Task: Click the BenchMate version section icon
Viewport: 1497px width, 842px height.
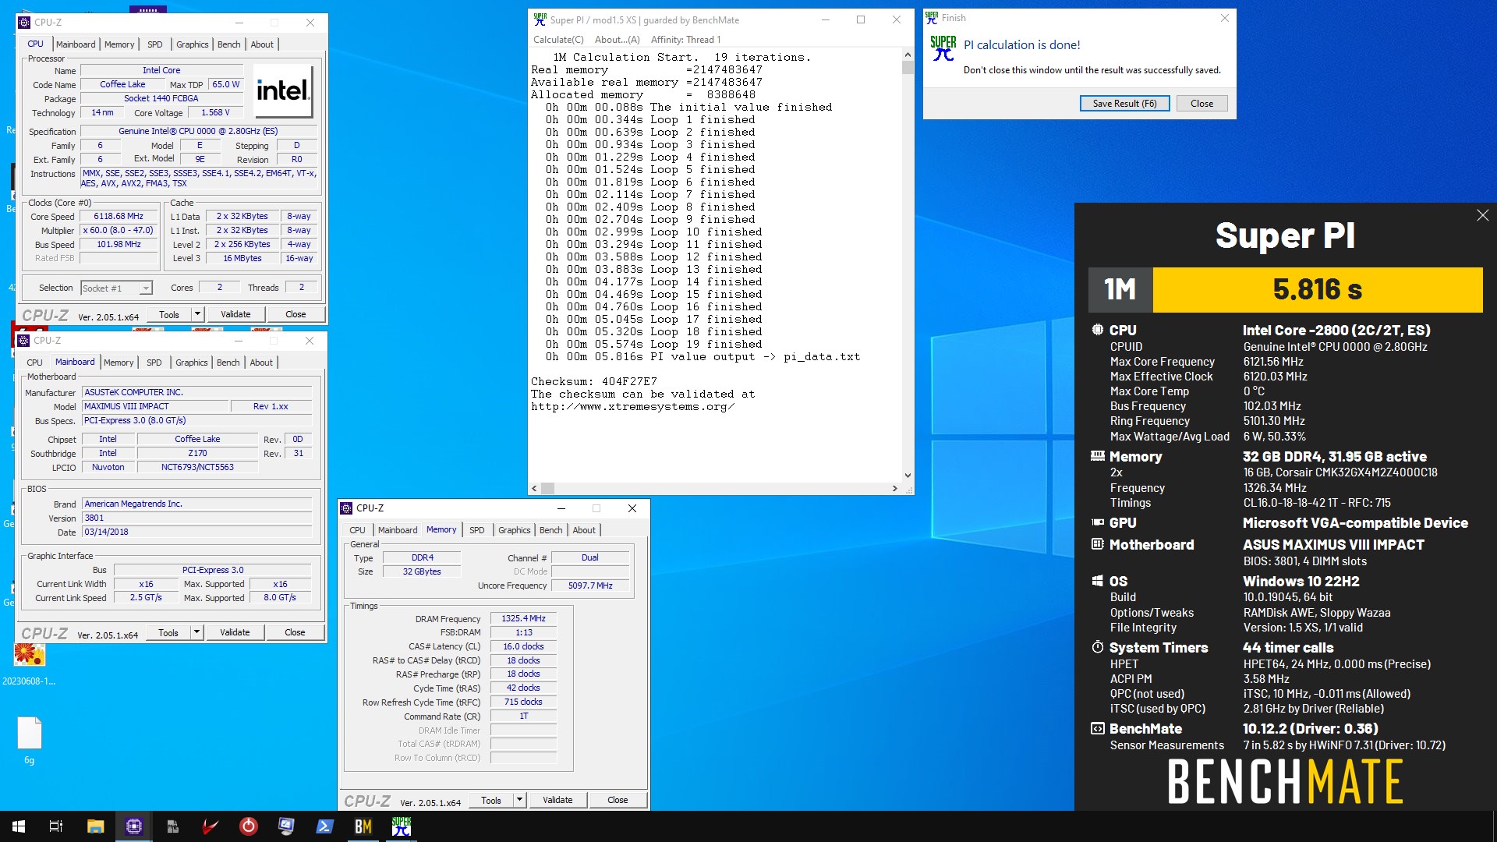Action: click(x=1097, y=728)
